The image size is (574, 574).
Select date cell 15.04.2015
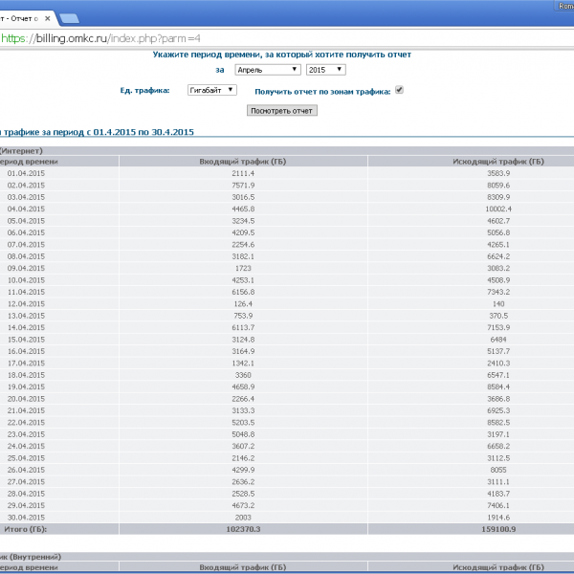(x=26, y=340)
